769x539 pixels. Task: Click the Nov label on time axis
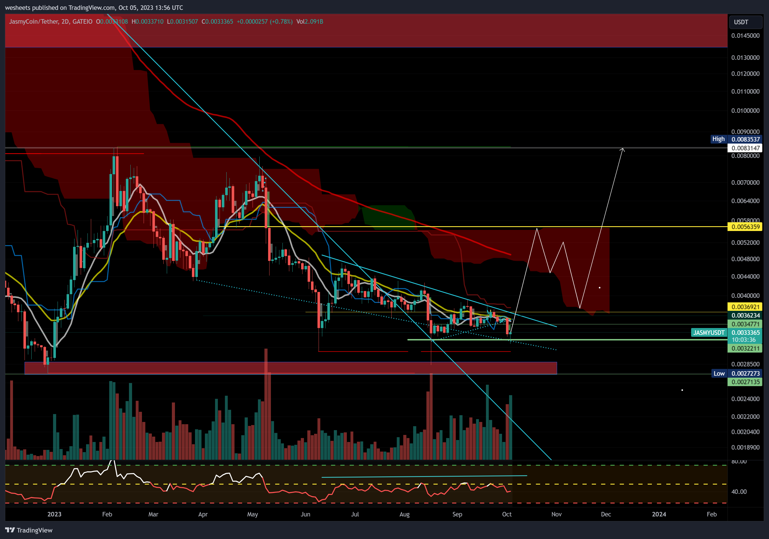click(557, 514)
